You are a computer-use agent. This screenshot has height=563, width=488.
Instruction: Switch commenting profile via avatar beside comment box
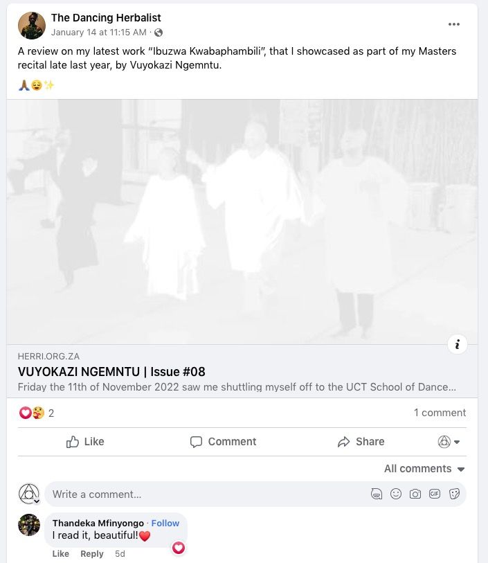point(28,494)
